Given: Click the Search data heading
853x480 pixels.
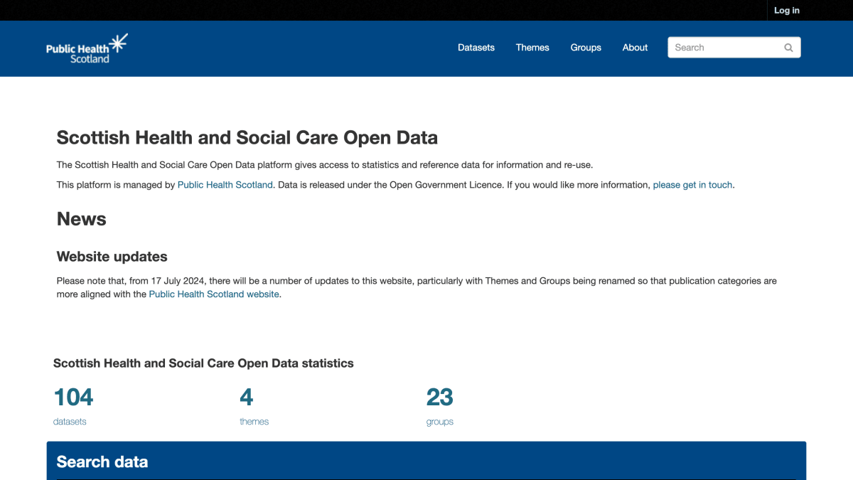Looking at the screenshot, I should coord(102,462).
